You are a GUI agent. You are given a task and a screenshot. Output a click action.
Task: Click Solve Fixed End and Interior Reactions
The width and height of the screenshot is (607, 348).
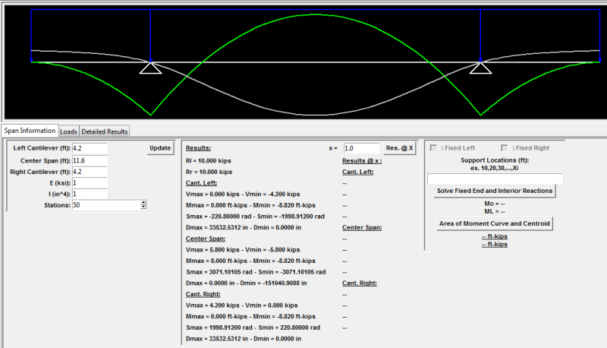click(x=495, y=191)
